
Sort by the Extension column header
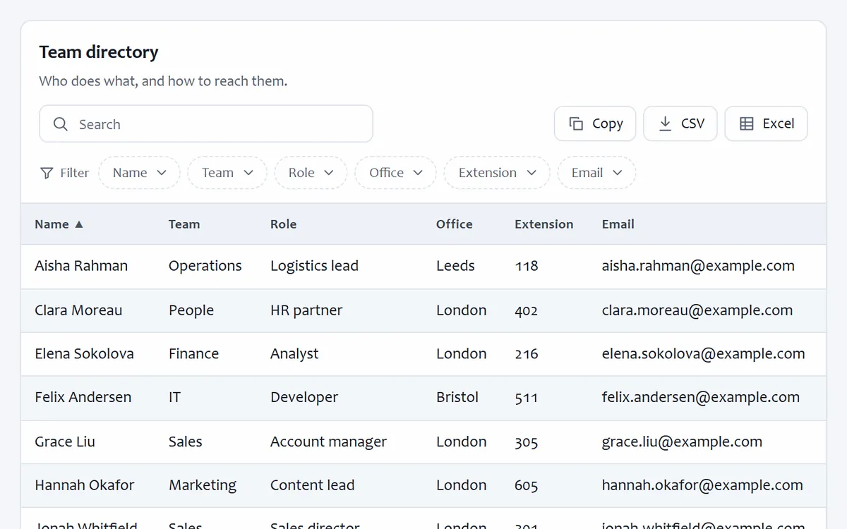click(x=544, y=224)
